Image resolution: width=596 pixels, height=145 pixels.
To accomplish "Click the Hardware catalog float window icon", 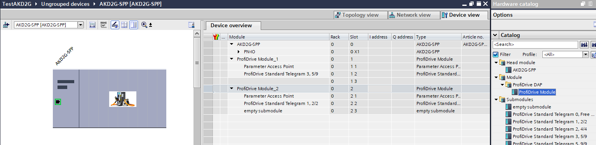I will pyautogui.click(x=582, y=4).
